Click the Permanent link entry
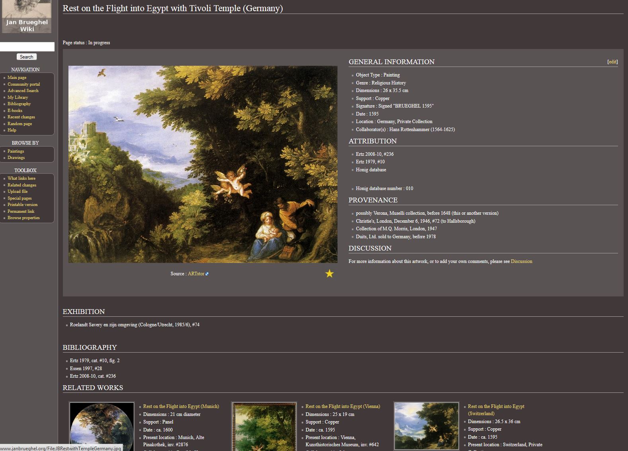Screen dimensions: 628x451 click(x=21, y=211)
